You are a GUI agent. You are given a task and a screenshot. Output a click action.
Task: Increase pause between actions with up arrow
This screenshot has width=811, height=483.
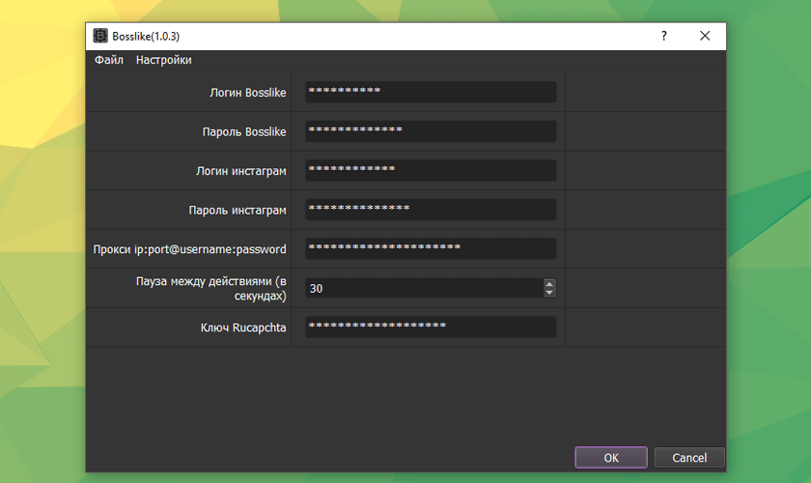(549, 283)
